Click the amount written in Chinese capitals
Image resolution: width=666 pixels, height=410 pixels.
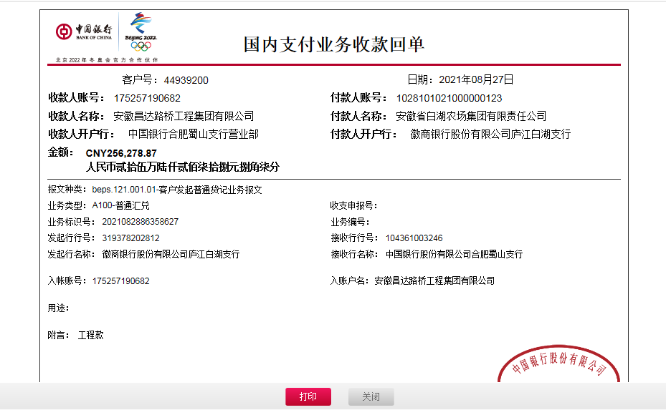[182, 167]
